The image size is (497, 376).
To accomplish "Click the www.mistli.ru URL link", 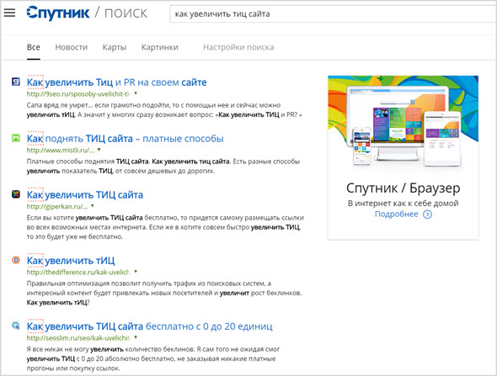I will click(x=61, y=150).
